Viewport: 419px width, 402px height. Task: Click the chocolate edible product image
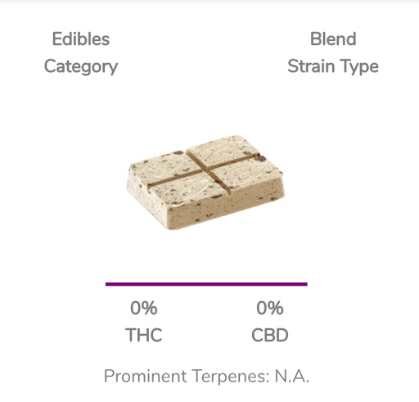tap(205, 183)
